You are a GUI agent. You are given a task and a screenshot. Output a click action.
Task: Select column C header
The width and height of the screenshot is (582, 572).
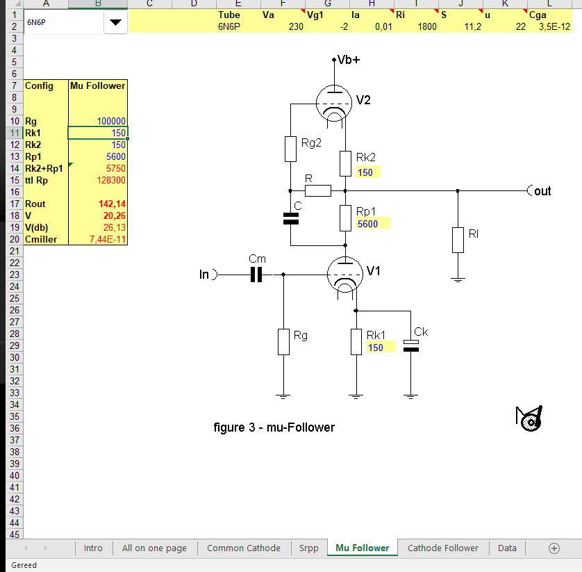149,3
